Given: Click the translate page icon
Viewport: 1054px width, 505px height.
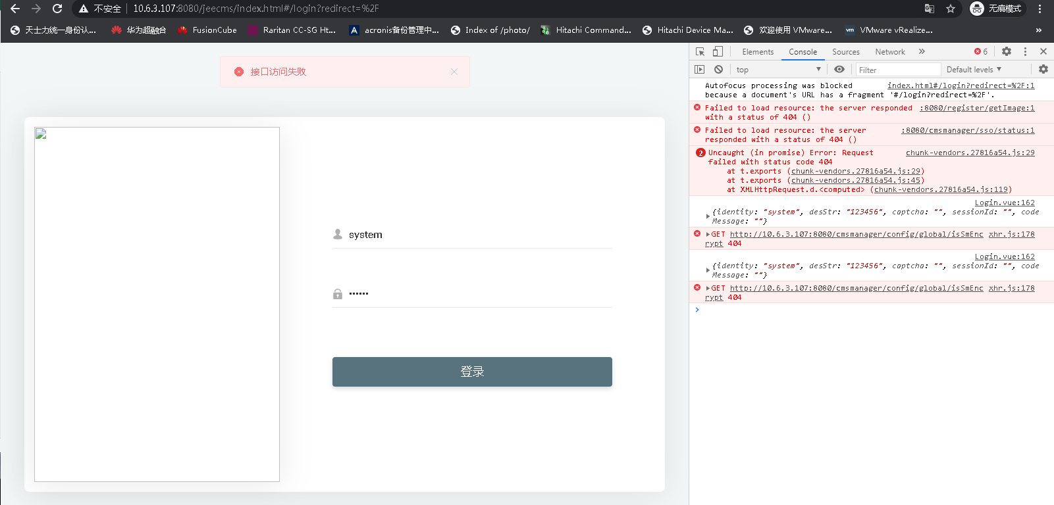Looking at the screenshot, I should (x=930, y=9).
